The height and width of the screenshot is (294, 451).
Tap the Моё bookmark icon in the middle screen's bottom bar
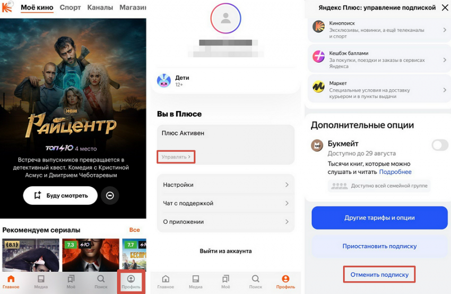click(x=226, y=279)
